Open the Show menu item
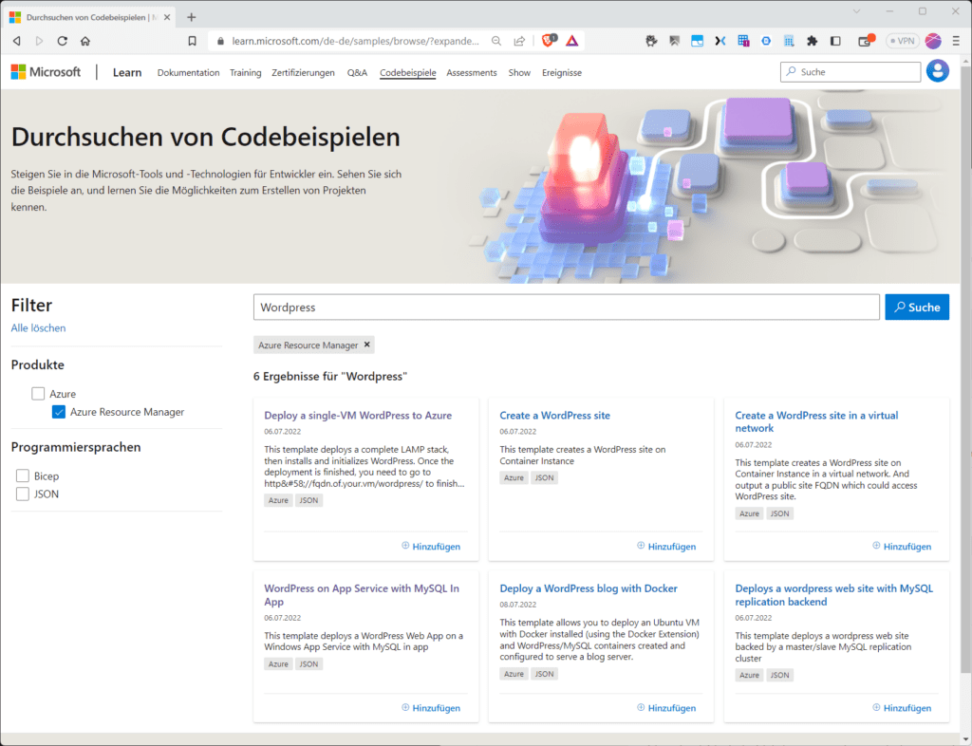Image resolution: width=972 pixels, height=746 pixels. click(x=519, y=72)
